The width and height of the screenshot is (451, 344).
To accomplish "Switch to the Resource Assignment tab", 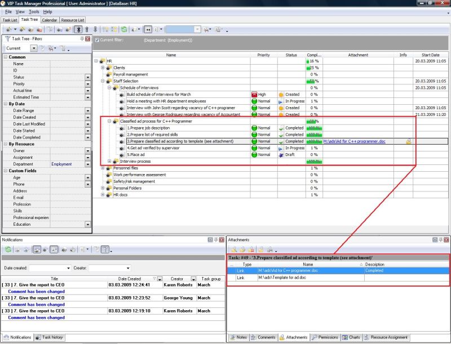I will (x=385, y=337).
